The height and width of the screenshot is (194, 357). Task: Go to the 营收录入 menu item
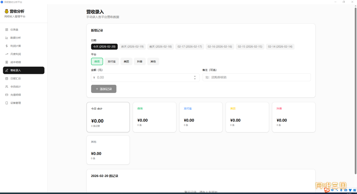24,70
